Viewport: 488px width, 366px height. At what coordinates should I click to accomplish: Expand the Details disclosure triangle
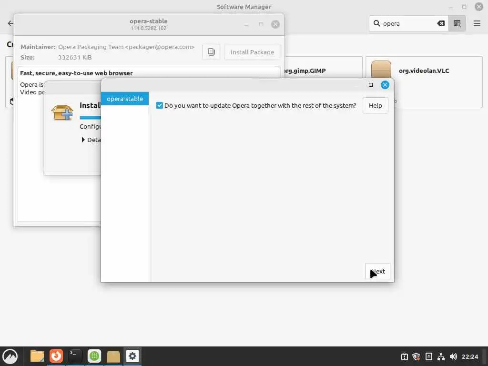[x=83, y=140]
